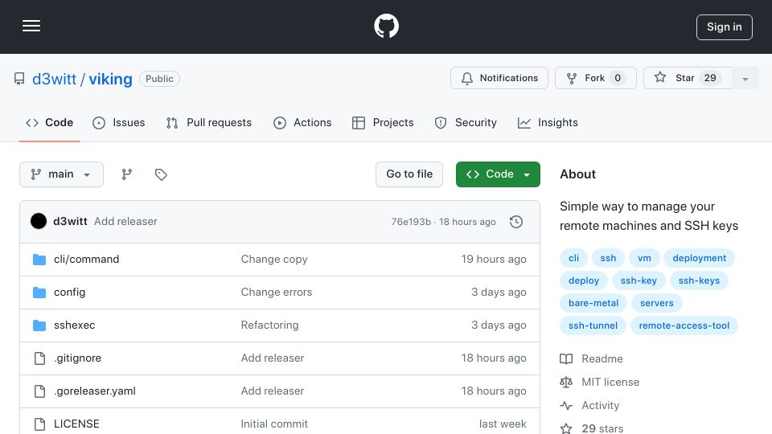Click the folder icon beside sshexec
772x434 pixels.
39,325
